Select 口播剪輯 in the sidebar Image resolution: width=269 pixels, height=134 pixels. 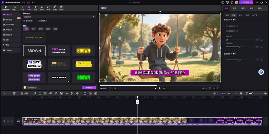coord(11,51)
